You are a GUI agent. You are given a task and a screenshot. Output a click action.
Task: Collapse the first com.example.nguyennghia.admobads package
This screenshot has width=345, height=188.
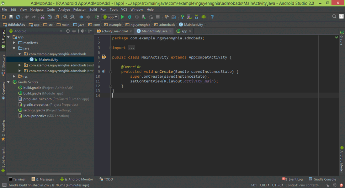[x=20, y=54]
